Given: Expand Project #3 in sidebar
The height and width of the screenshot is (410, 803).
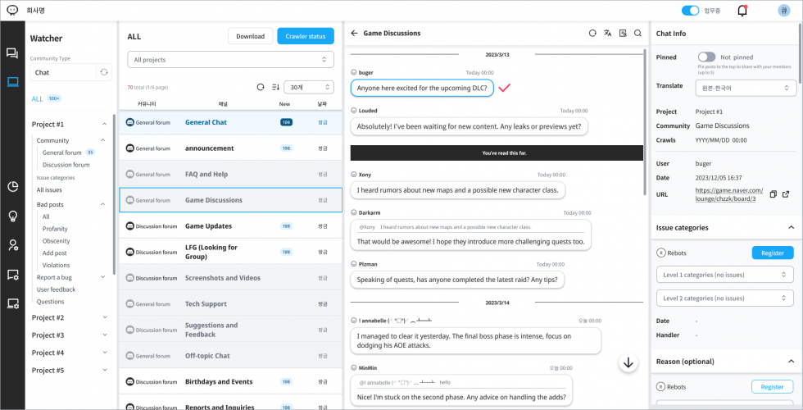Looking at the screenshot, I should pos(105,335).
